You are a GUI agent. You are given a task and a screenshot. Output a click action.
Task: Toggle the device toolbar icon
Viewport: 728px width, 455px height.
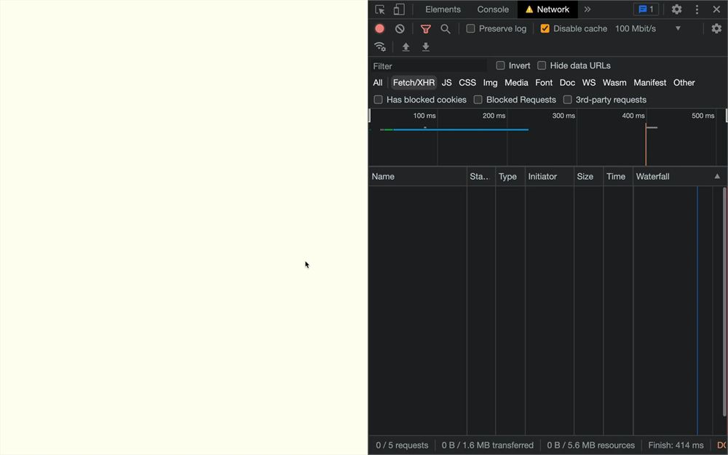399,9
